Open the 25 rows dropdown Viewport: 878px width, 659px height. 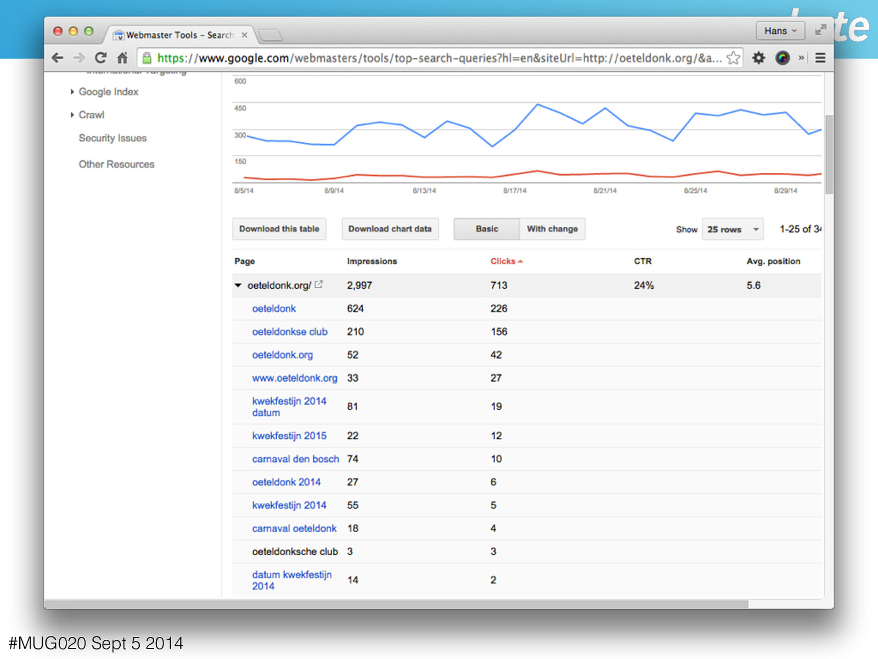(x=733, y=230)
